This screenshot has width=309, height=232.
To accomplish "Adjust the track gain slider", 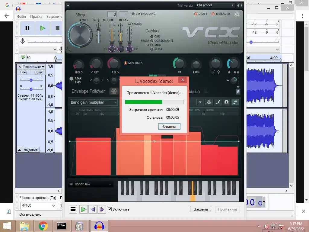I will coord(31,80).
